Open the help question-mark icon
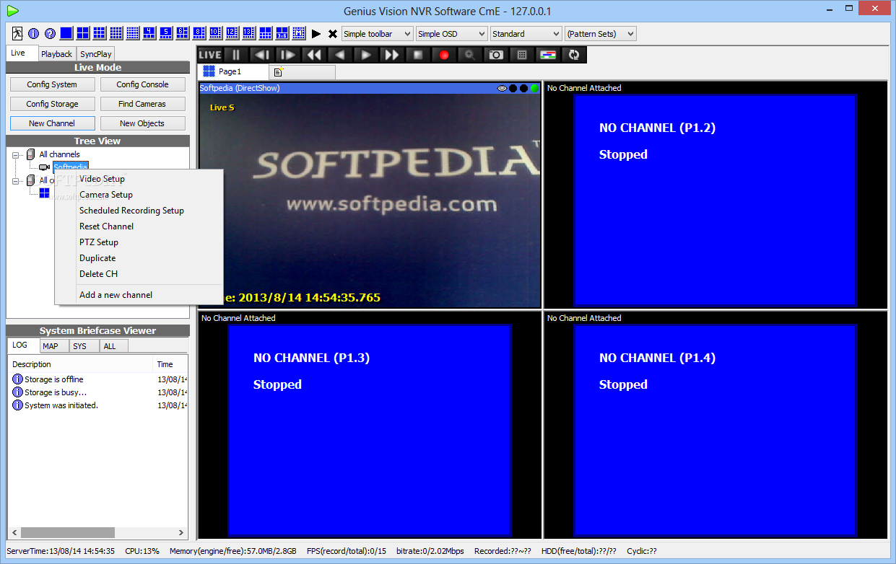This screenshot has width=896, height=564. [x=50, y=33]
